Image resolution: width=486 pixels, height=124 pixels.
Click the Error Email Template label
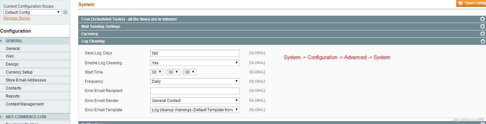pos(103,110)
